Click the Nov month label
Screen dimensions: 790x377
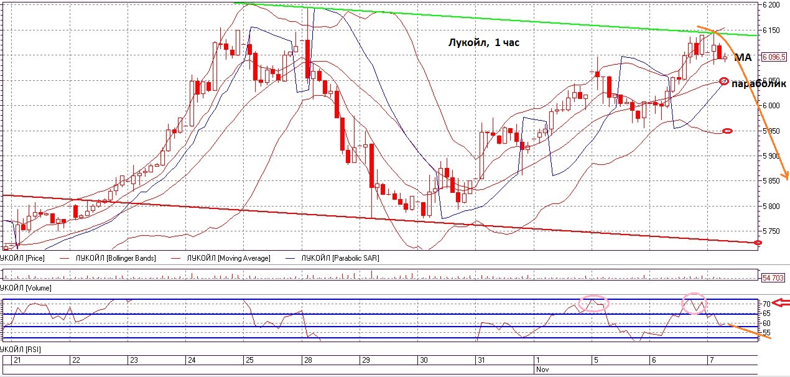tap(542, 369)
